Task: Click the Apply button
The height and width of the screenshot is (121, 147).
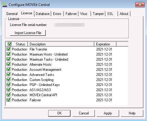Action: (x=108, y=113)
